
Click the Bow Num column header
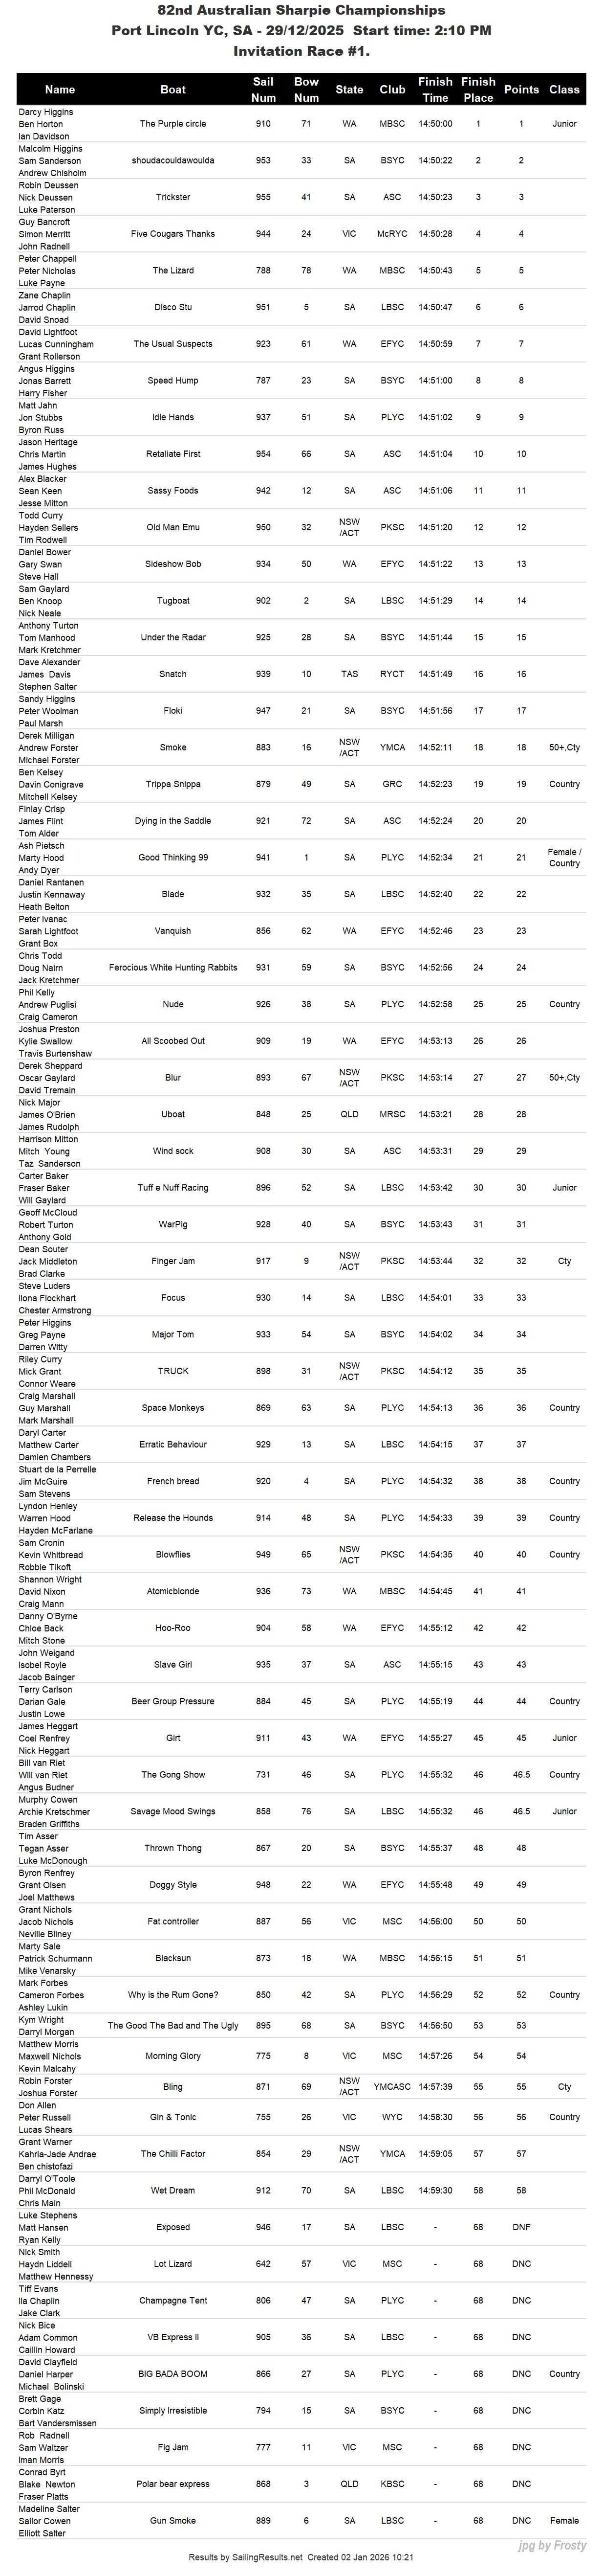point(306,89)
